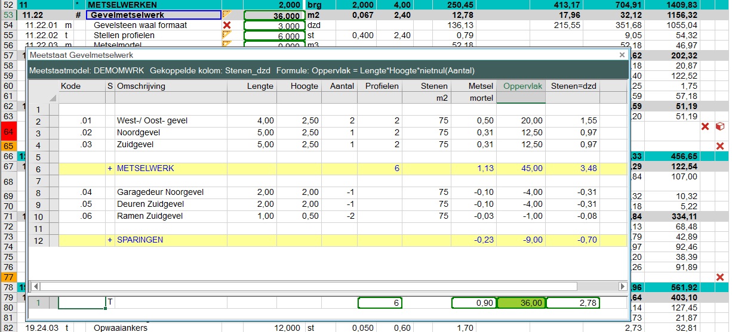
Task: Click the red X icon on Gevelsteen row
Action: click(226, 25)
